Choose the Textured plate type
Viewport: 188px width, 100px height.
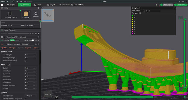coord(26,15)
